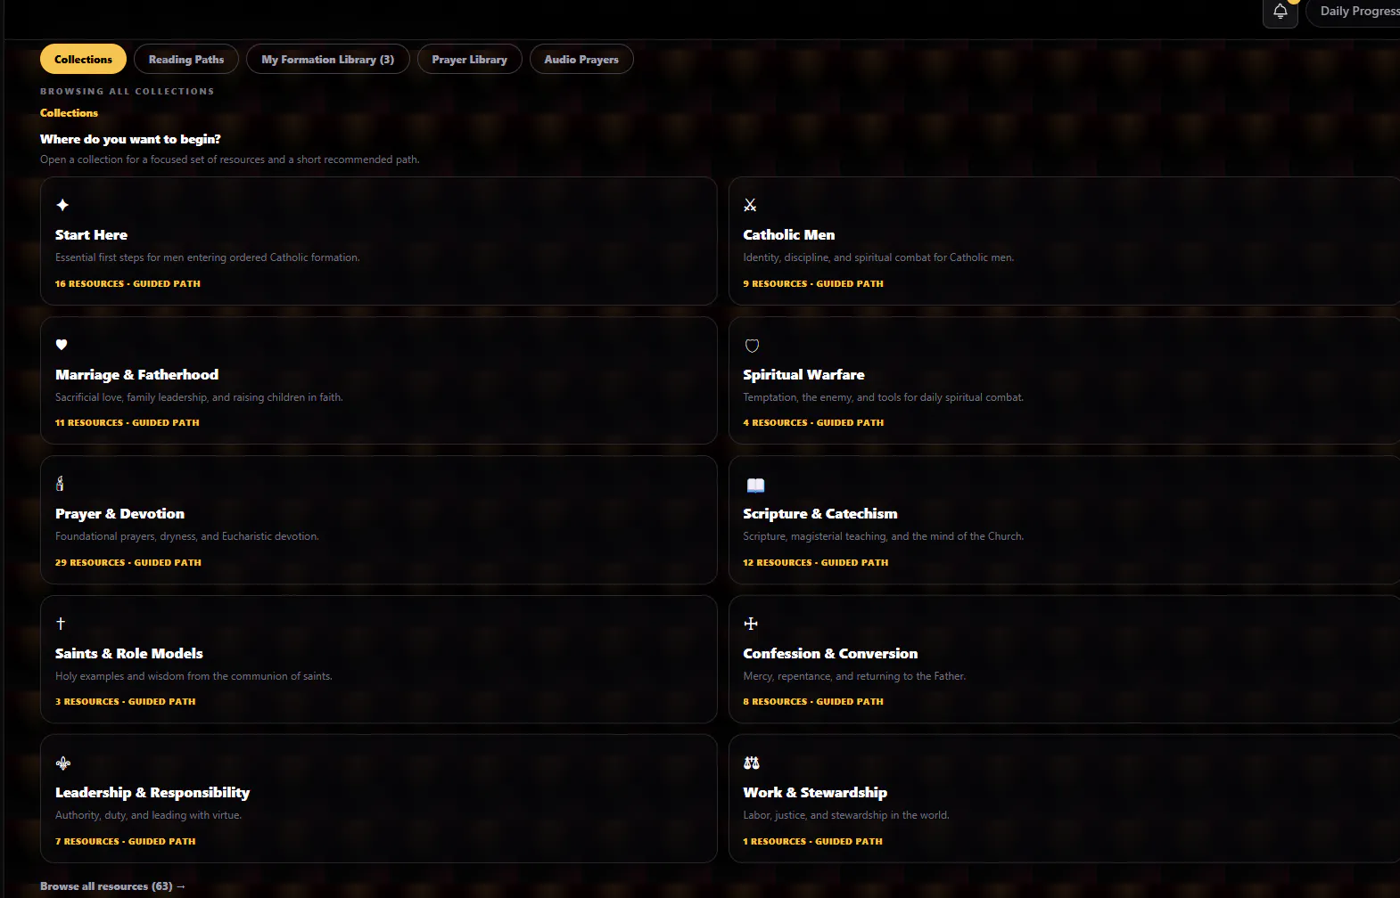Viewport: 1400px width, 898px height.
Task: Click the cross icon for Saints & Role Models
Action: pyautogui.click(x=61, y=624)
